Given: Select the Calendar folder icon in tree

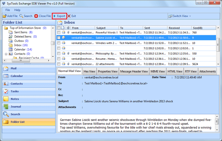Looking at the screenshot, I should (10, 49).
